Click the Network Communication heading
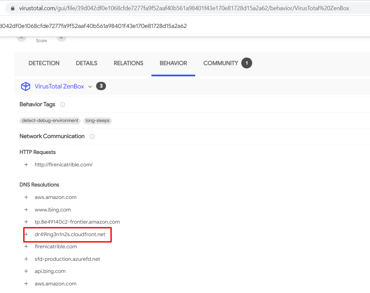 click(x=52, y=136)
